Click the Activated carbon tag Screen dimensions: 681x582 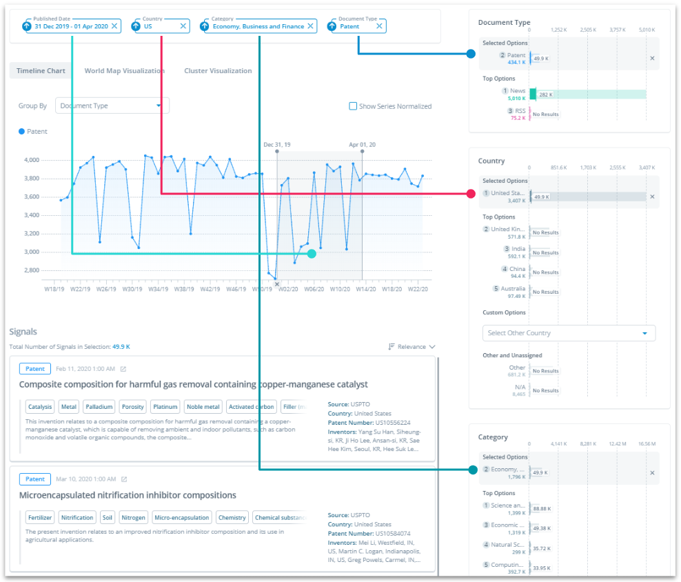point(251,407)
